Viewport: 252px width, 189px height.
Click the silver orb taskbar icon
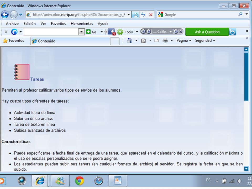[22, 181]
